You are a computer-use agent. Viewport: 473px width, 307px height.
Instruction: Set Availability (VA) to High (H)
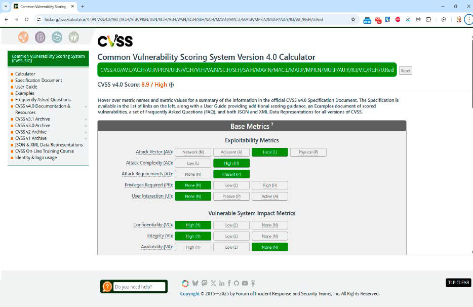[x=193, y=247]
